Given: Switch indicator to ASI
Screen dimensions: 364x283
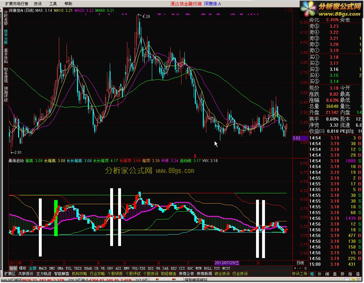Looking at the screenshot, I should pos(118,268).
